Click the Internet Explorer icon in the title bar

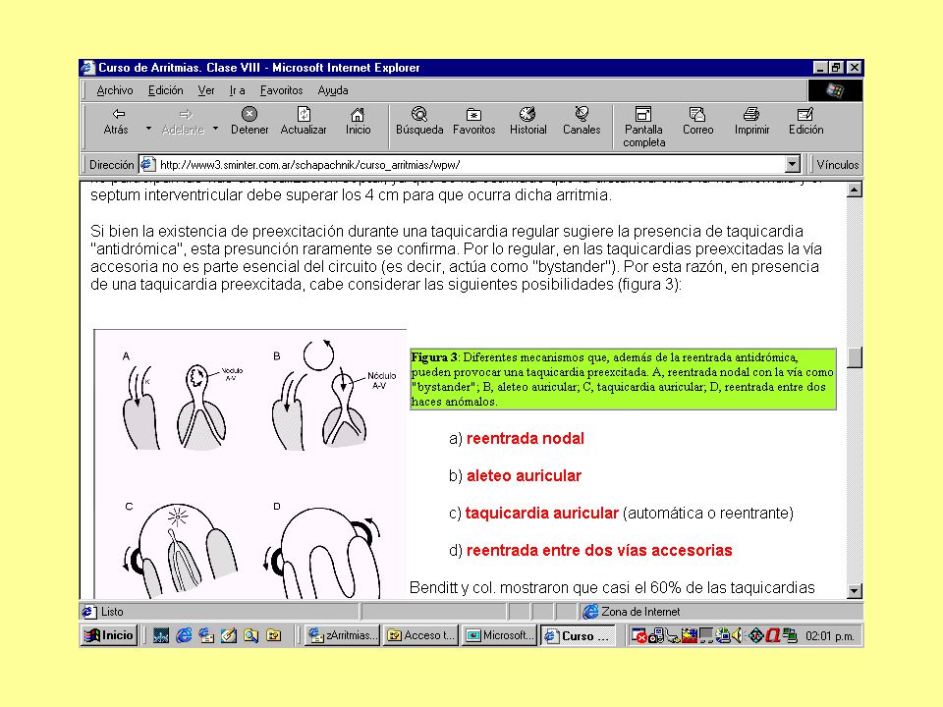tap(88, 68)
